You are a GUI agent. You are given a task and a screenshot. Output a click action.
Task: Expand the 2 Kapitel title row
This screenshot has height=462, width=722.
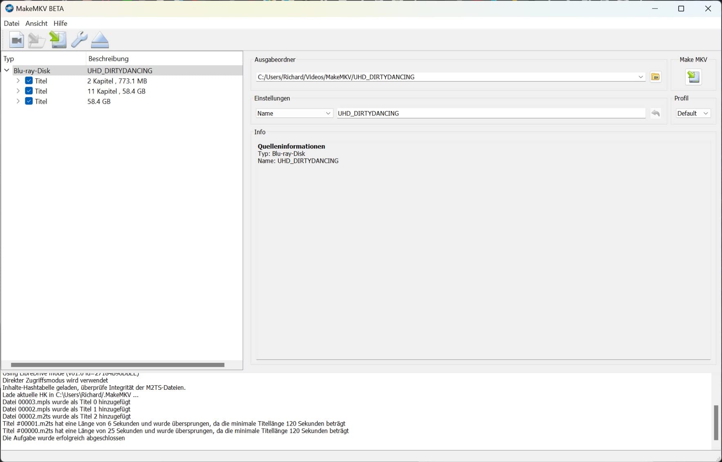[x=18, y=81]
